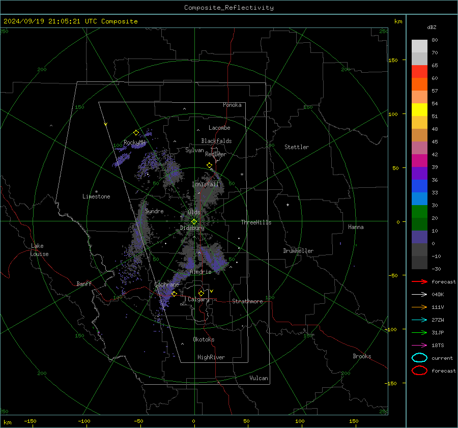This screenshot has height=428, width=458.
Task: Click the Lacombe label
Action: [x=219, y=128]
